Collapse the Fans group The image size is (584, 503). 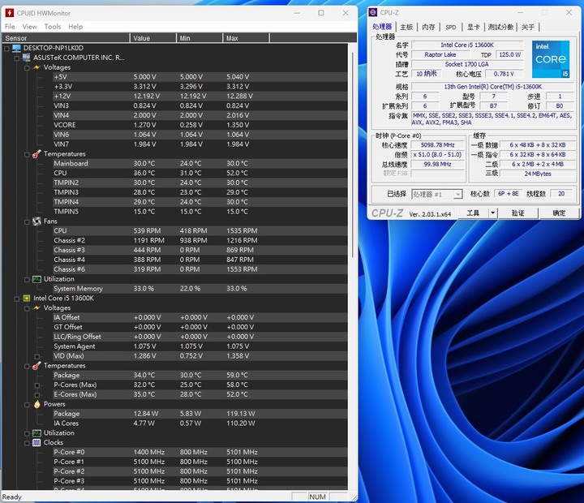27,221
